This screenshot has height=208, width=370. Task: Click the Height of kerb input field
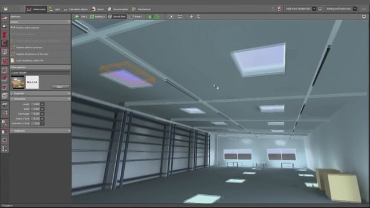click(x=35, y=118)
